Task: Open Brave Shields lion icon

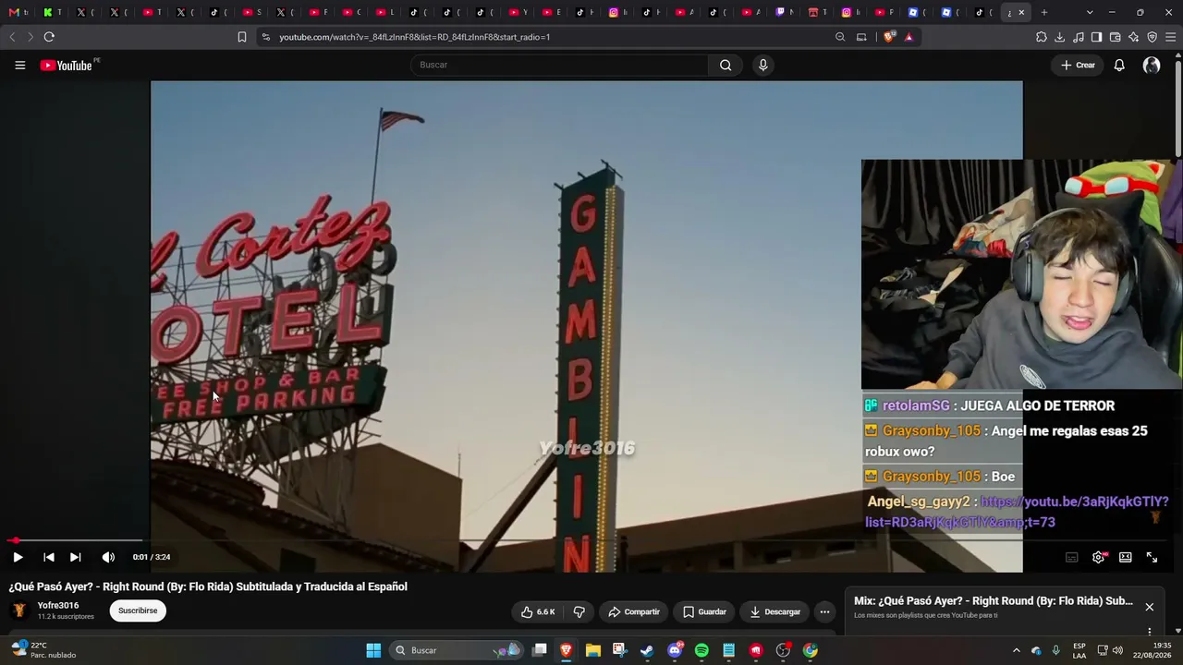Action: tap(889, 37)
